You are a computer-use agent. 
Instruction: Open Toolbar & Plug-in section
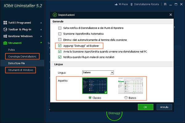(20, 30)
